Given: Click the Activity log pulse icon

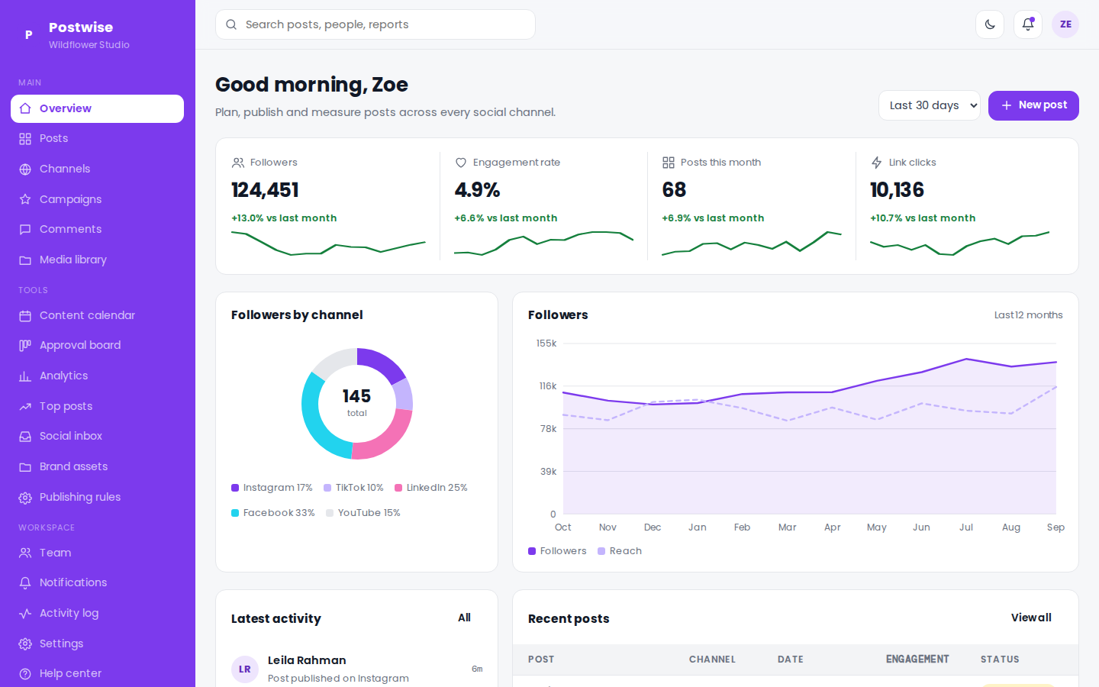Looking at the screenshot, I should tap(25, 613).
